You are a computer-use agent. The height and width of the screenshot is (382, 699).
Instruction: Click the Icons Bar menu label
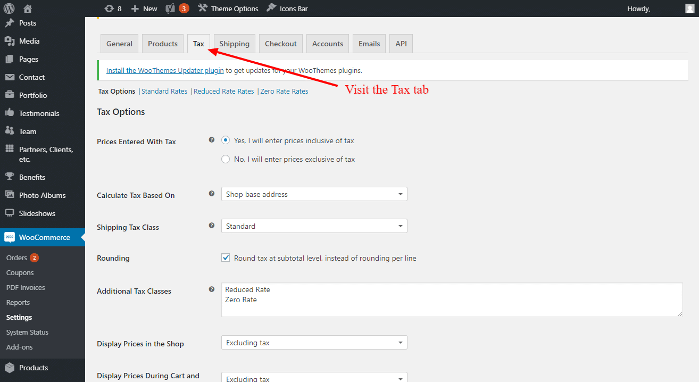click(294, 9)
